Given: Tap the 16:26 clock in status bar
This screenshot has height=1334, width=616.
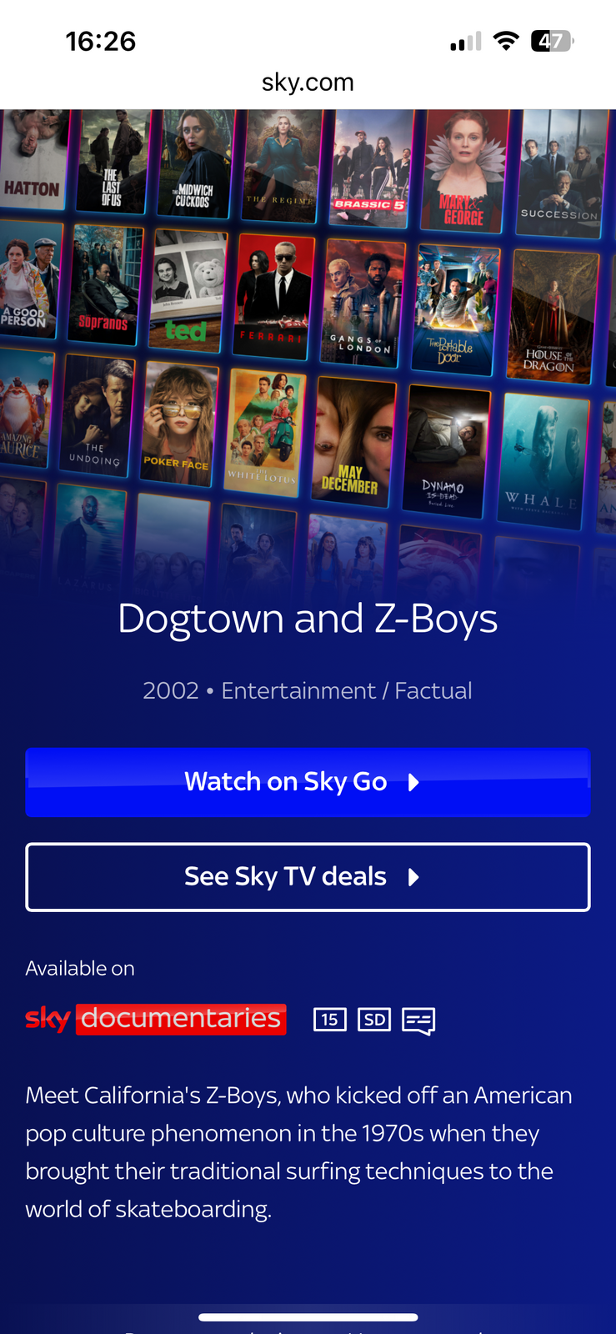Looking at the screenshot, I should [x=101, y=41].
